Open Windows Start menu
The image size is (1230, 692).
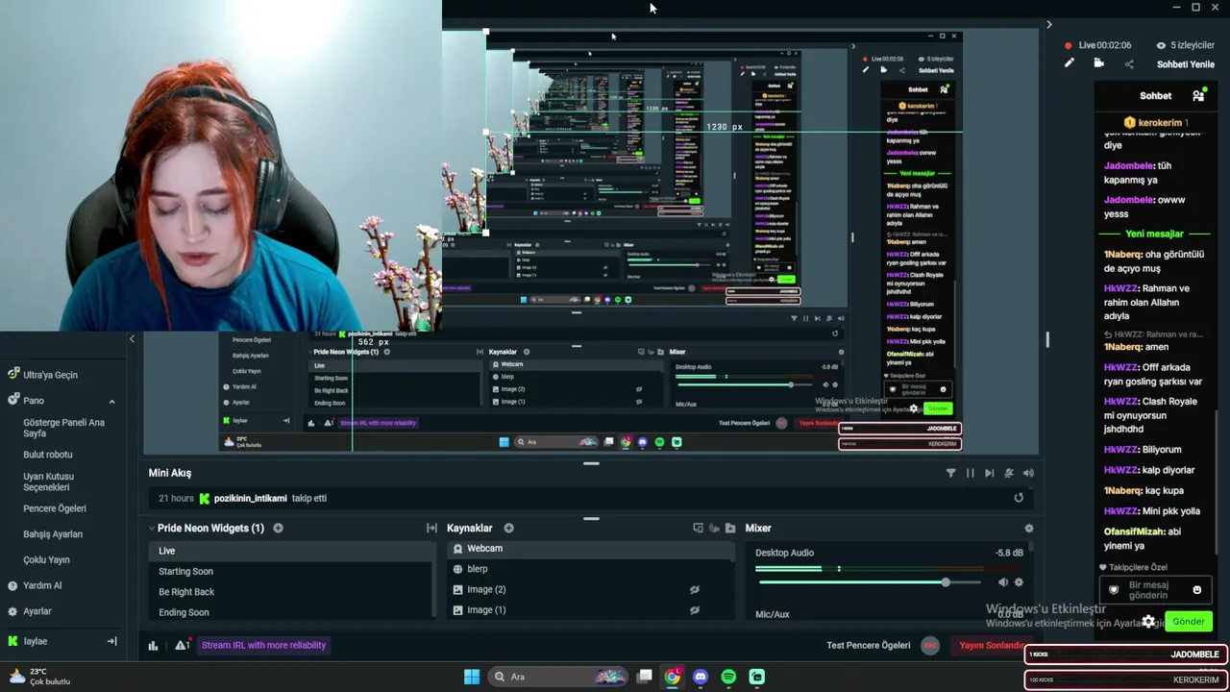pyautogui.click(x=472, y=677)
